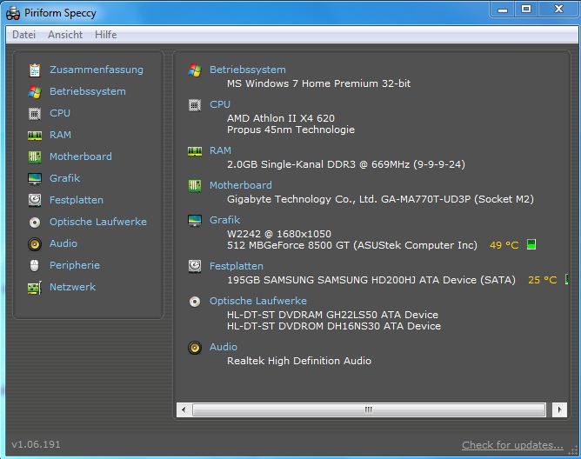Click the Betriebssystem Windows flag icon in sidebar

(x=35, y=91)
